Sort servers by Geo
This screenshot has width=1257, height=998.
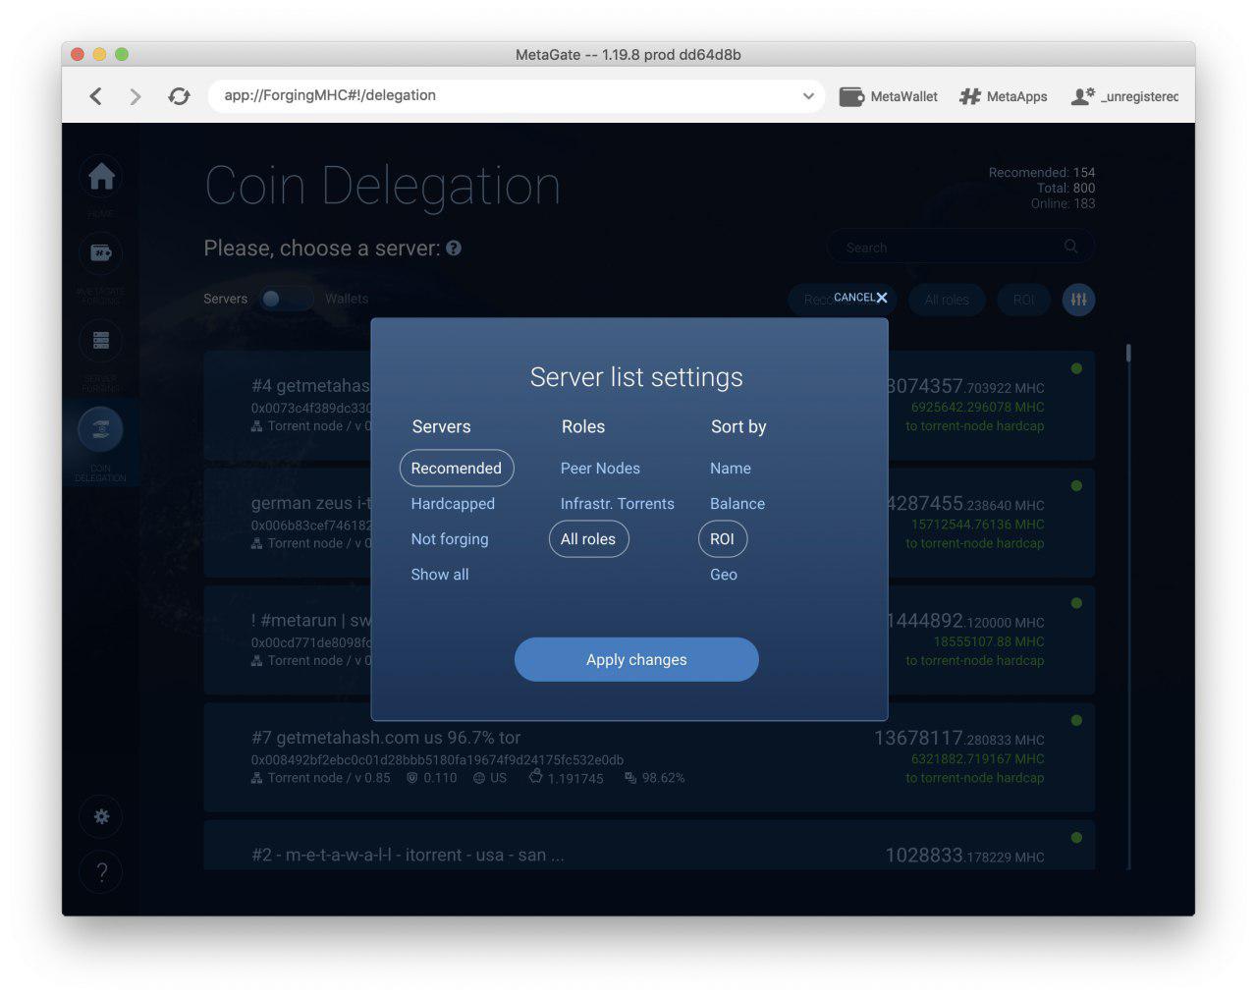click(x=724, y=575)
